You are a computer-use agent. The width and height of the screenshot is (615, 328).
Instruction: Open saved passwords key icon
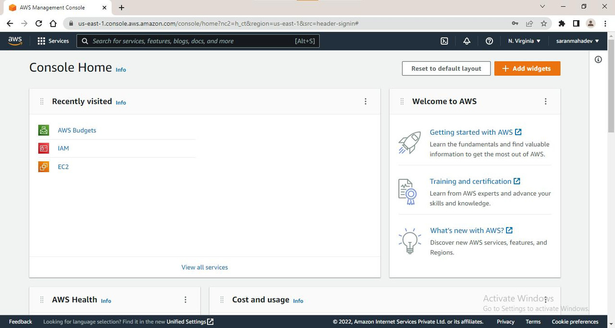(x=515, y=23)
